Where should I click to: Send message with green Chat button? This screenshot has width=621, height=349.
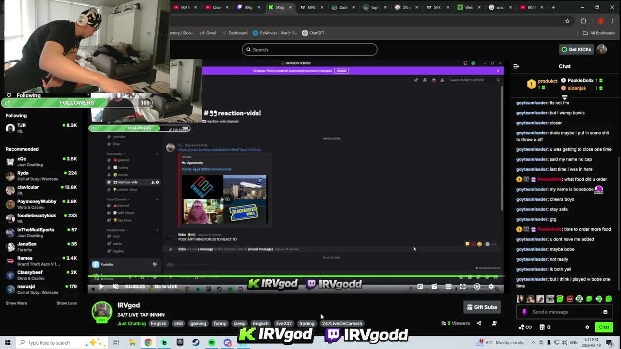coord(604,327)
